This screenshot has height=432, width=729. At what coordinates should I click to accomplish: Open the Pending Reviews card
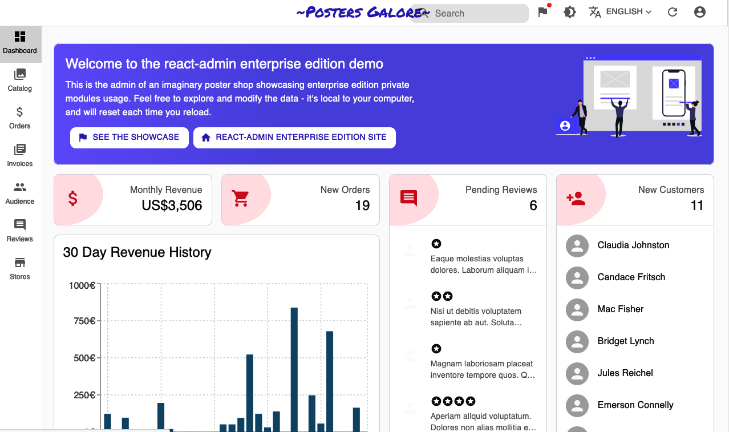coord(468,200)
